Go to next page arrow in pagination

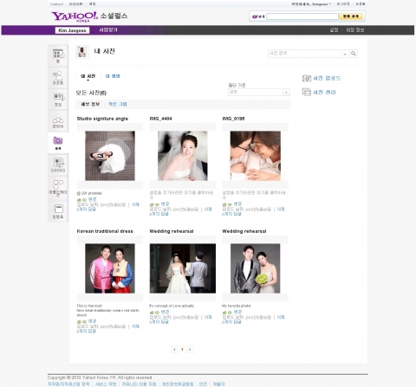coord(190,349)
